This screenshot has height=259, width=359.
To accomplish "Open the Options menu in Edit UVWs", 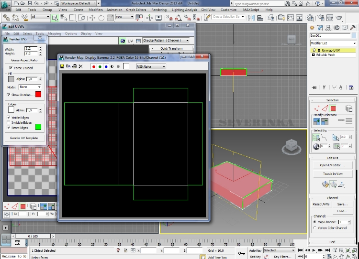I will click(71, 33).
